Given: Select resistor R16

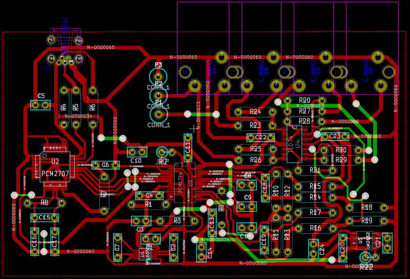Looking at the screenshot, I should (315, 227).
